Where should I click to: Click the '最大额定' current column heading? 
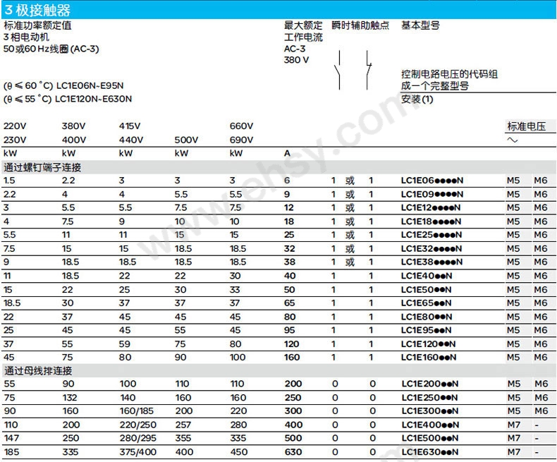[x=303, y=25]
